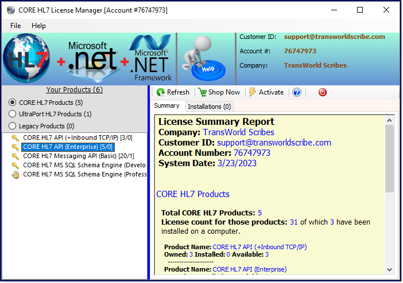Screen dimensions: 403x283
Task: Click TransWorld Scribes in the report
Action: point(238,132)
